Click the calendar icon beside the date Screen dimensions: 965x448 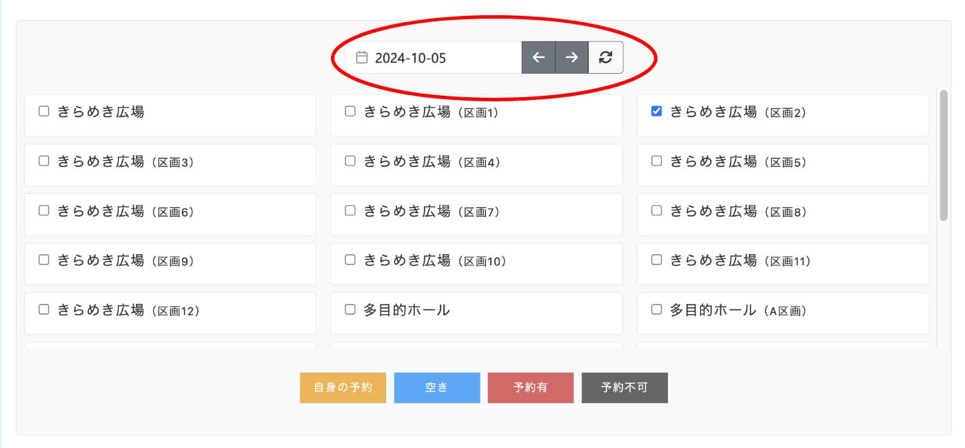pos(361,58)
